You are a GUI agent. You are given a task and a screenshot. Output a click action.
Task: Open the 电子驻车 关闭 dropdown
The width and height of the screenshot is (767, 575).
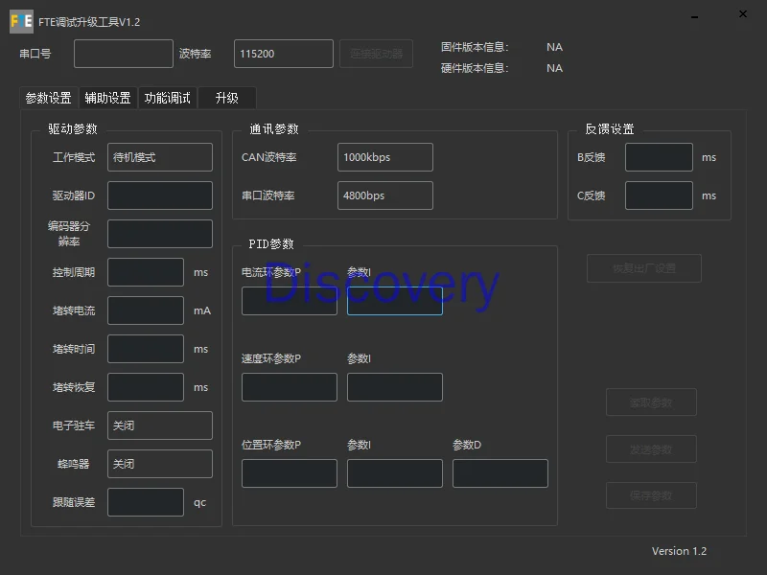coord(160,425)
